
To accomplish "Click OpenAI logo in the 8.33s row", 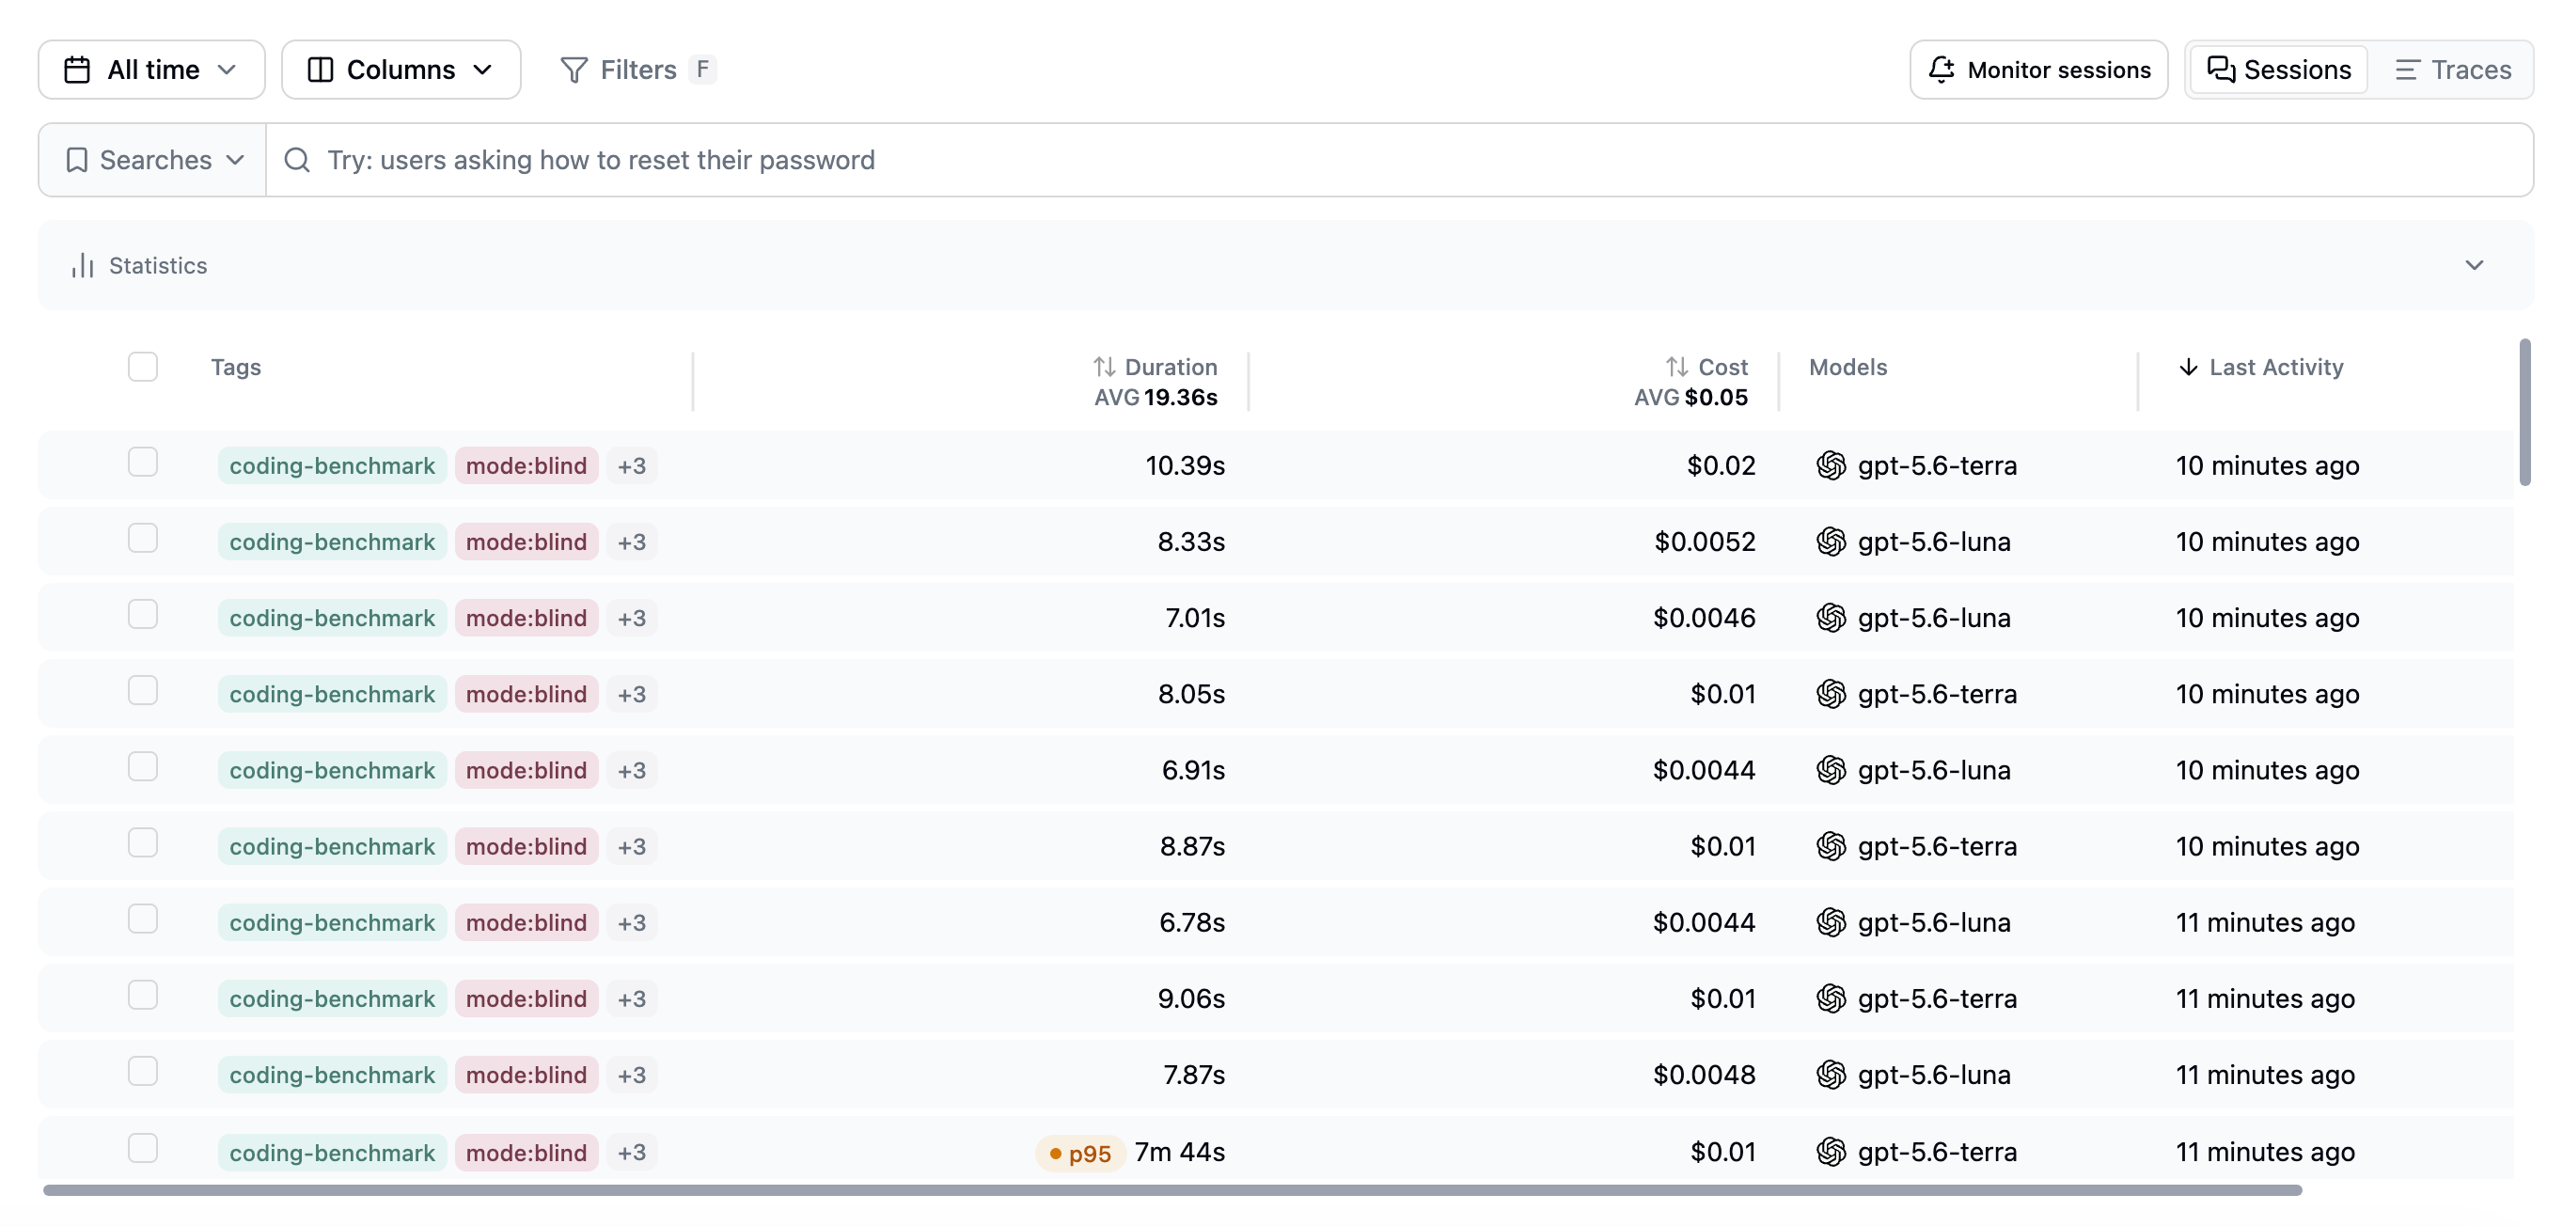I will coord(1831,542).
